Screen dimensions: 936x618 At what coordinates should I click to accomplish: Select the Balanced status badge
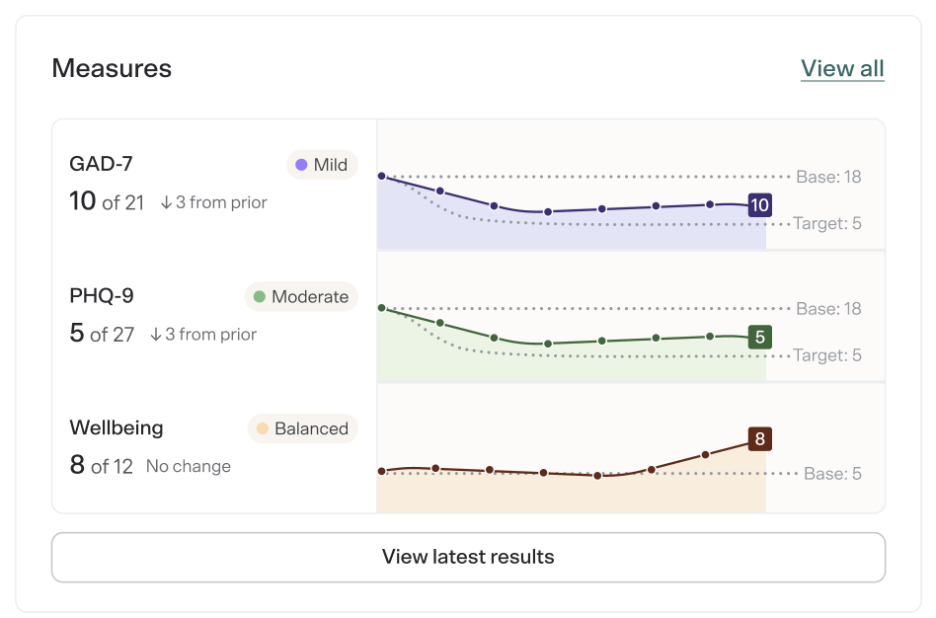[303, 428]
